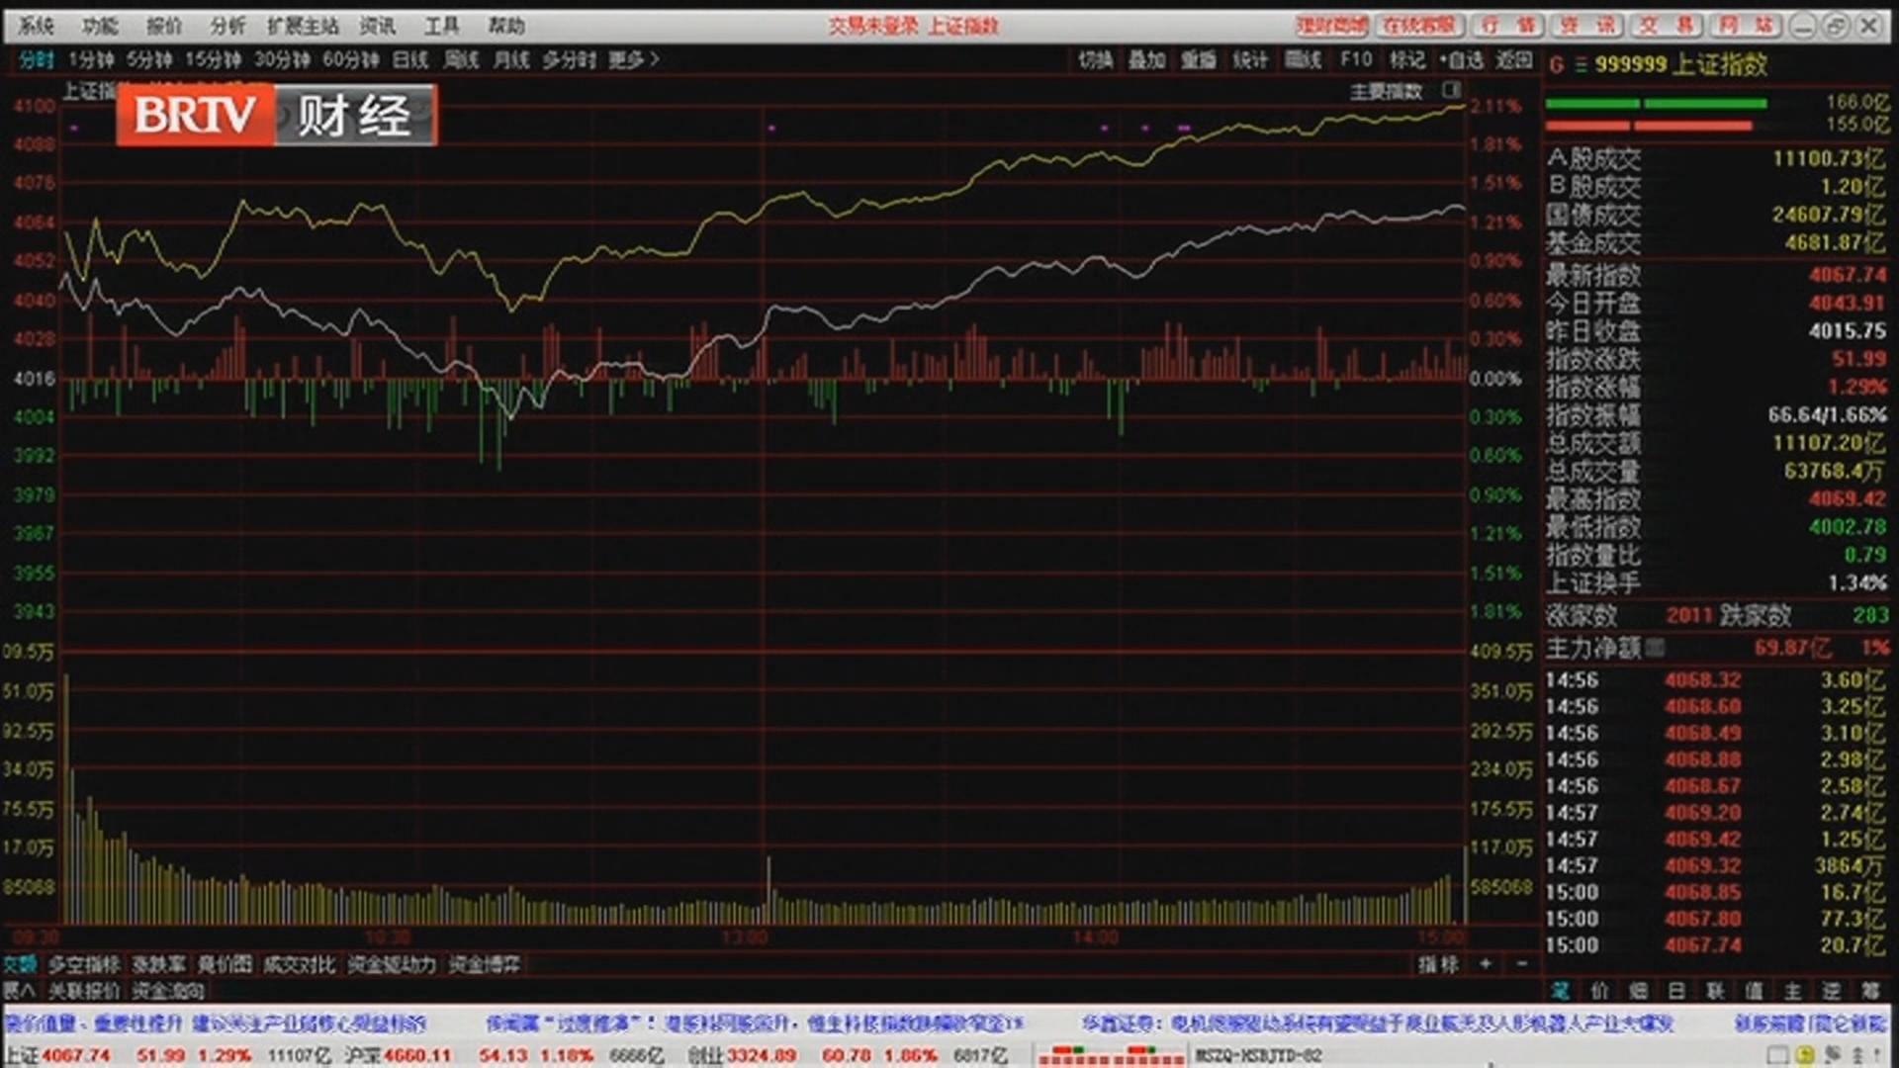
Task: Click the green buy volume bar
Action: 1656,103
